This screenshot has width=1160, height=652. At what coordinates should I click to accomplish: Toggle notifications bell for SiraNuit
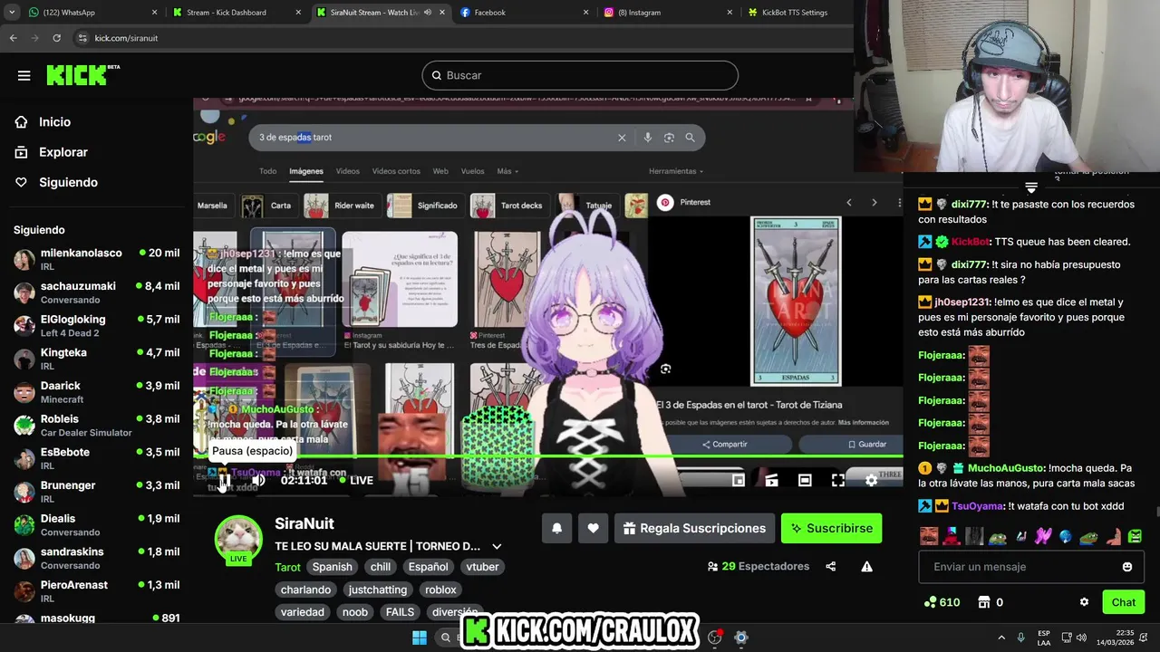(557, 528)
